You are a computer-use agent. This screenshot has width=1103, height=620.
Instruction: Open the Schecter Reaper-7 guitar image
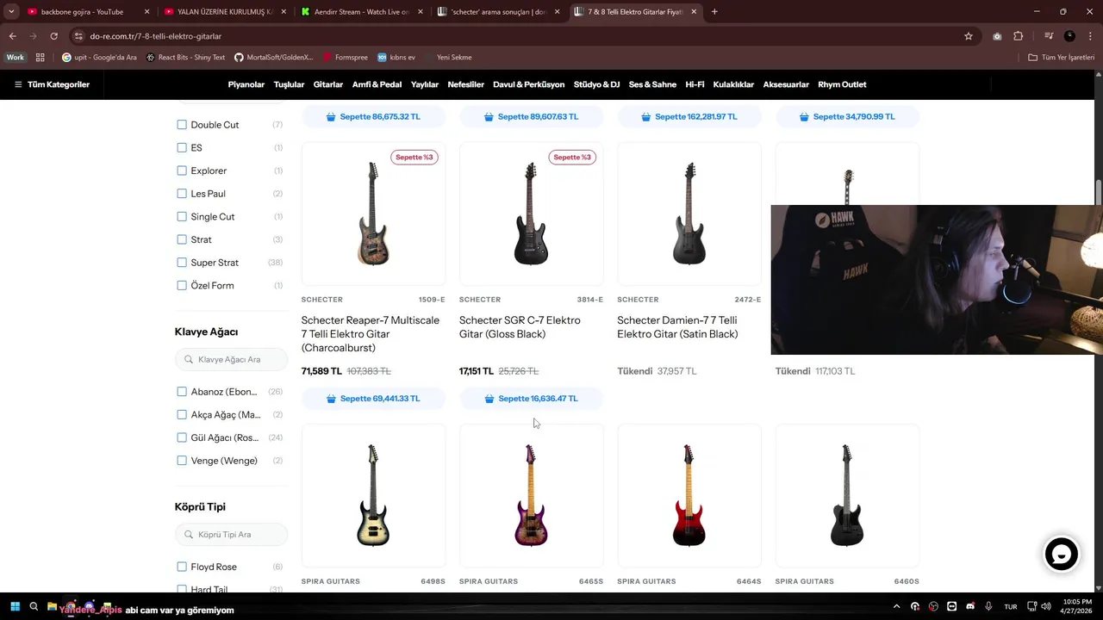[x=373, y=214]
